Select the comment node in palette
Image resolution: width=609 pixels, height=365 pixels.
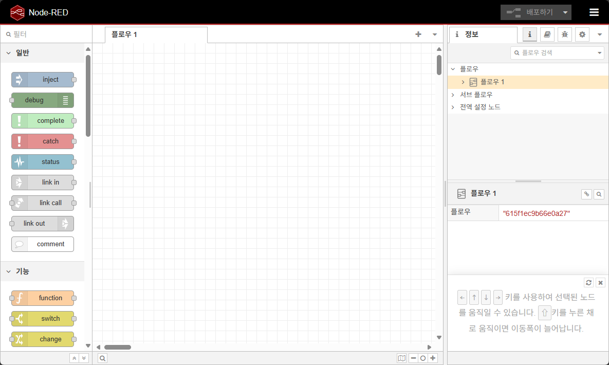(43, 244)
